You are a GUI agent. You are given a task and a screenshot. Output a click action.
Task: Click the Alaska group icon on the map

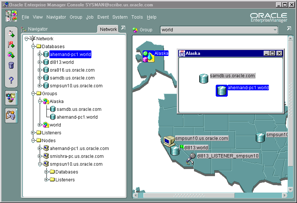(148, 57)
